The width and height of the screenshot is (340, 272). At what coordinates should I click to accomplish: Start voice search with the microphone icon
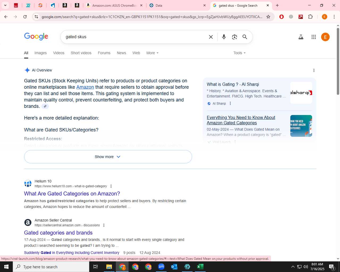(x=224, y=37)
